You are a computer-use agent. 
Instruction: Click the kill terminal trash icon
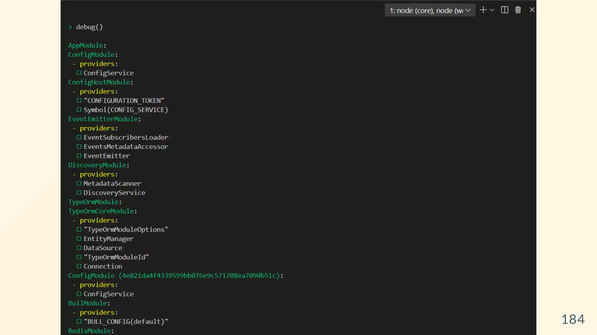[518, 10]
